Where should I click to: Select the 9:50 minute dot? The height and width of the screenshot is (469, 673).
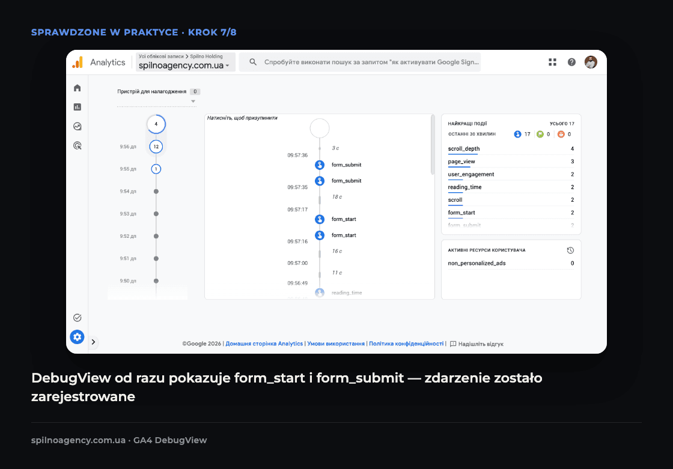click(x=156, y=281)
